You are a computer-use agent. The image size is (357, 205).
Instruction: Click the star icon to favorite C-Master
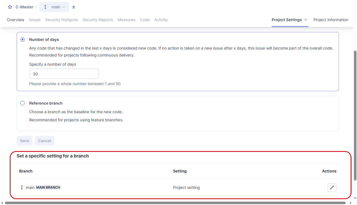[x=10, y=7]
